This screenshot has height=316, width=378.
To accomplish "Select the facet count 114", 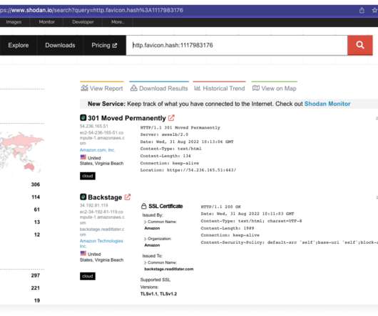I will click(36, 197).
